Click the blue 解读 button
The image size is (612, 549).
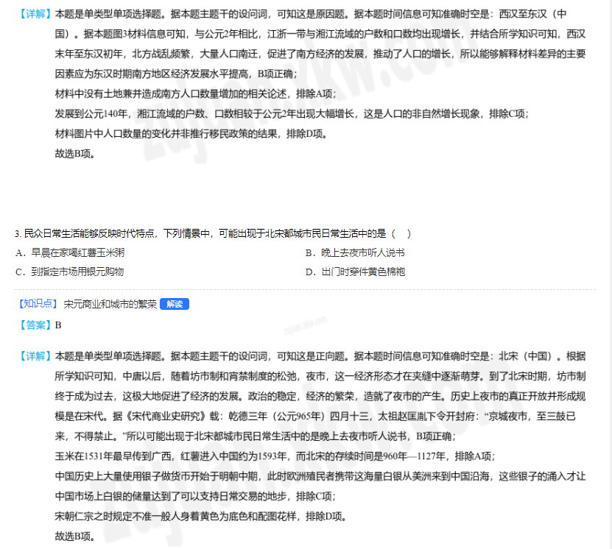pyautogui.click(x=174, y=304)
